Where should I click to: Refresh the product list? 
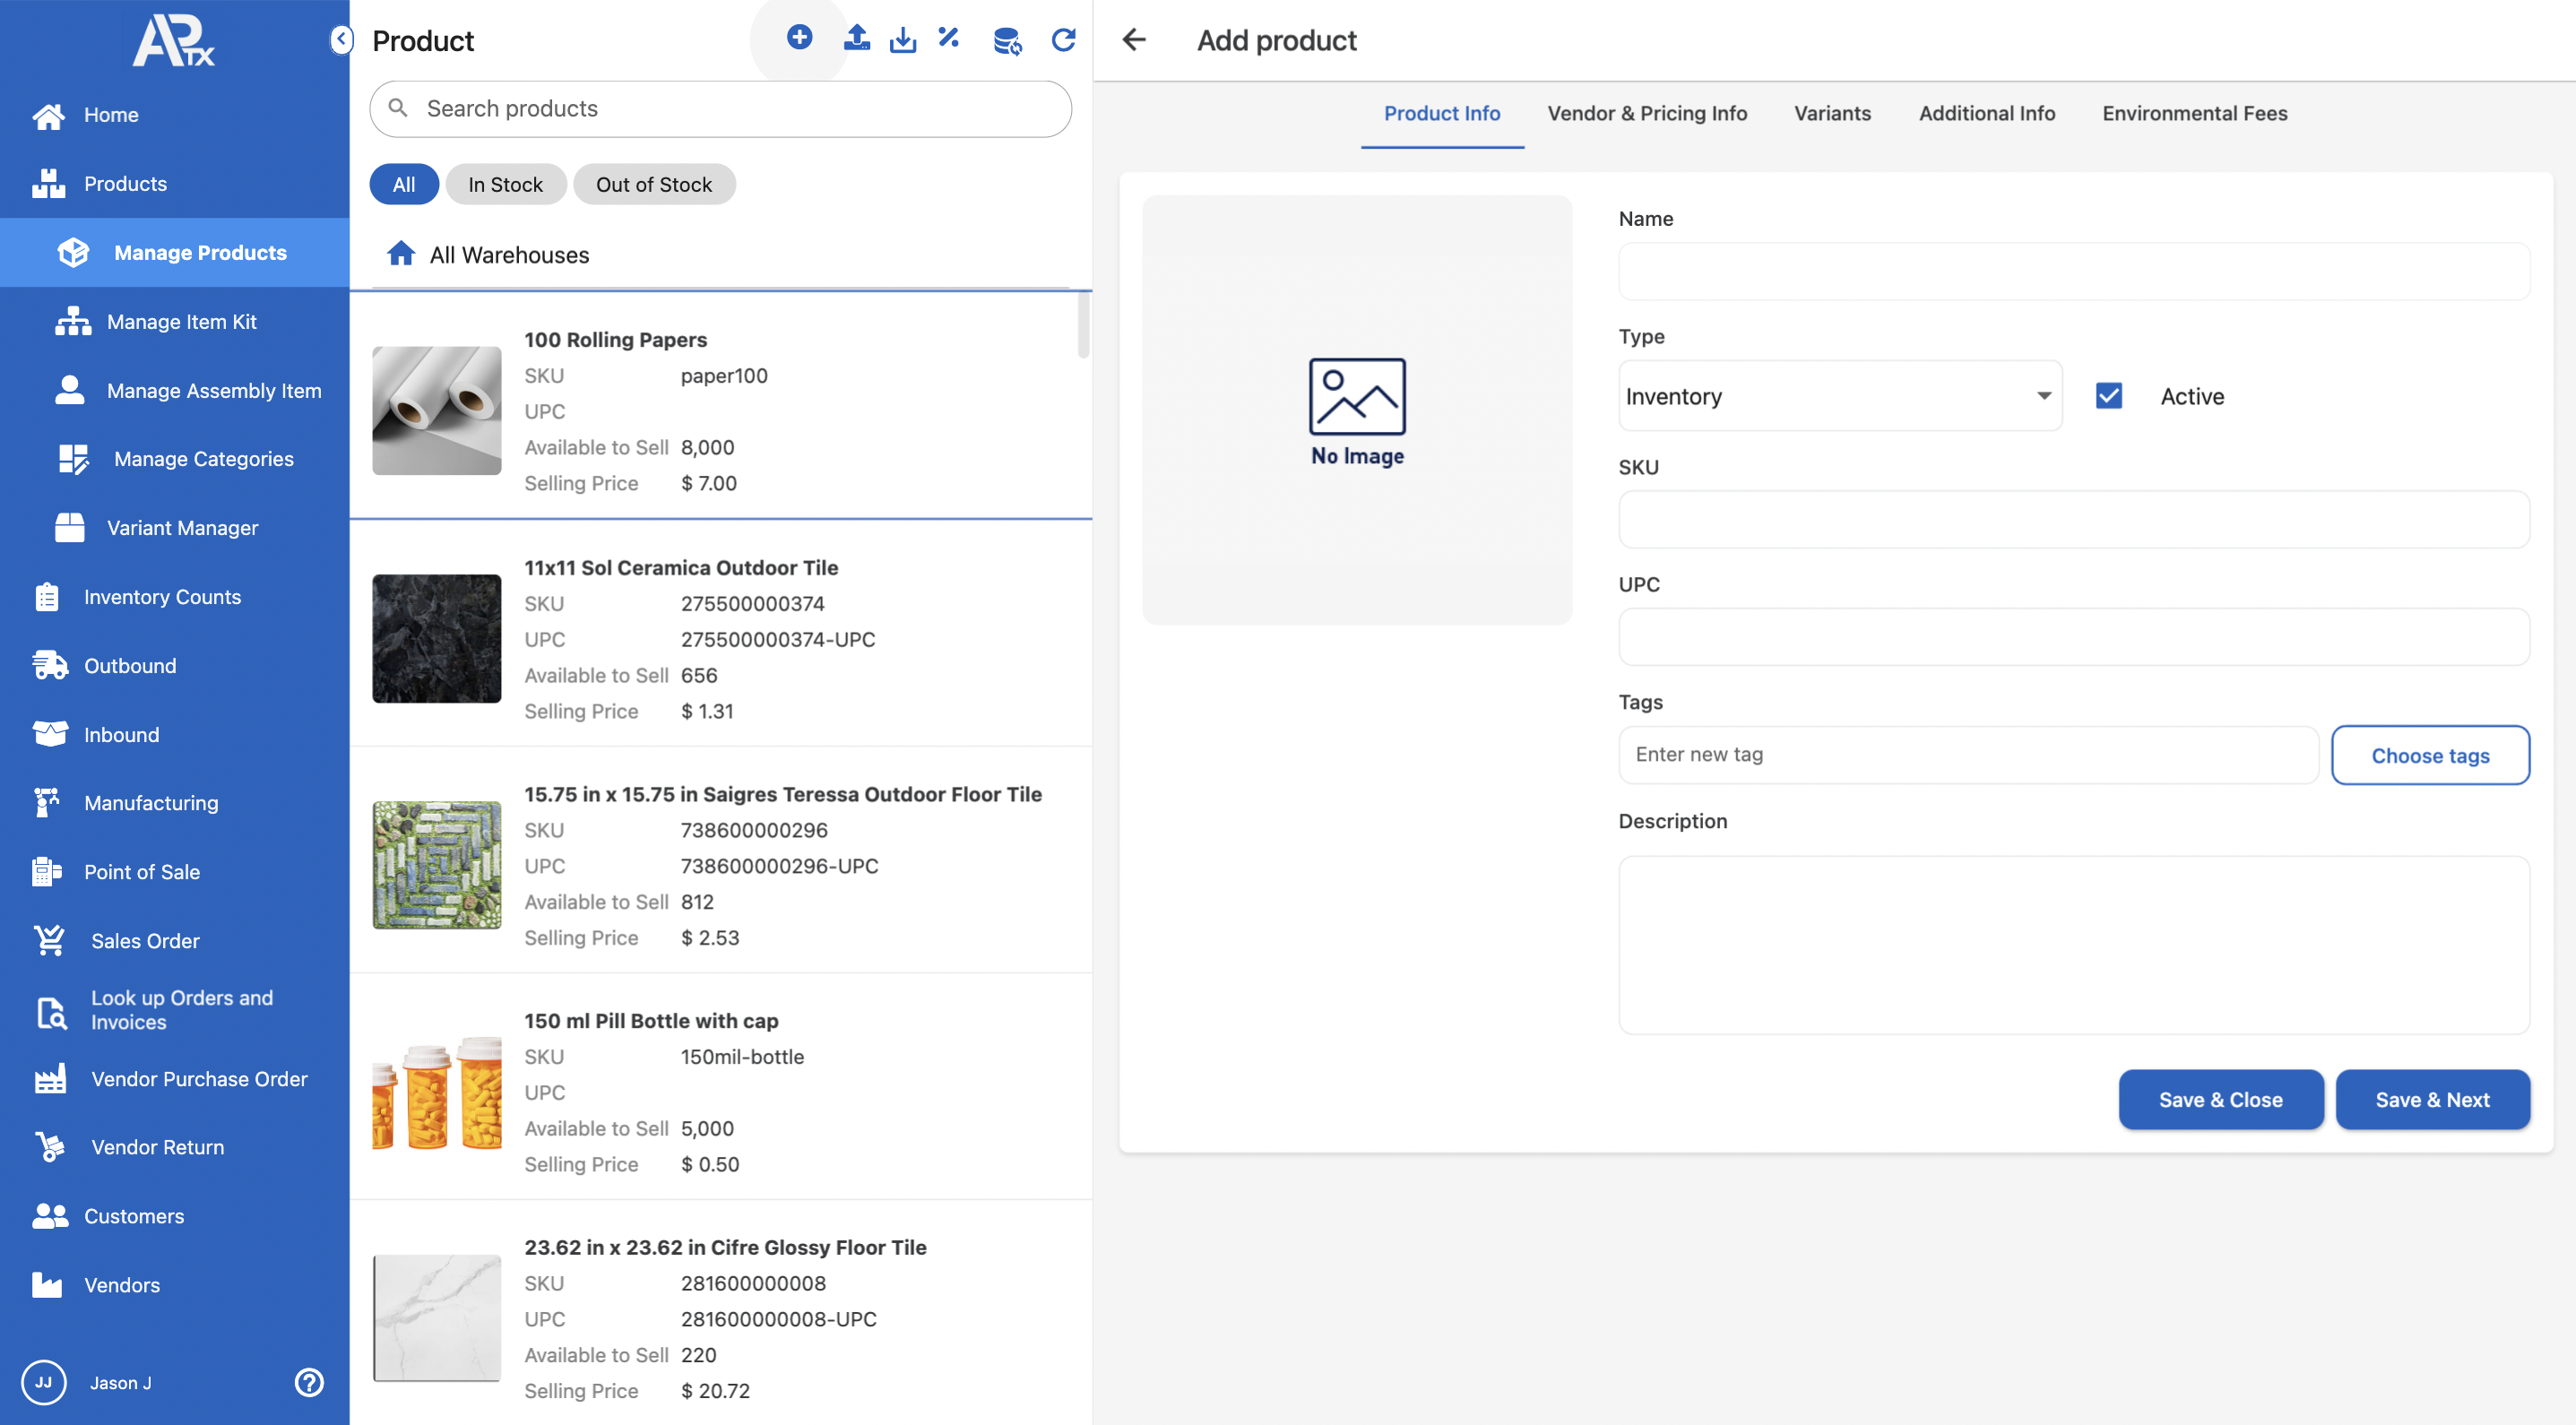pos(1063,39)
